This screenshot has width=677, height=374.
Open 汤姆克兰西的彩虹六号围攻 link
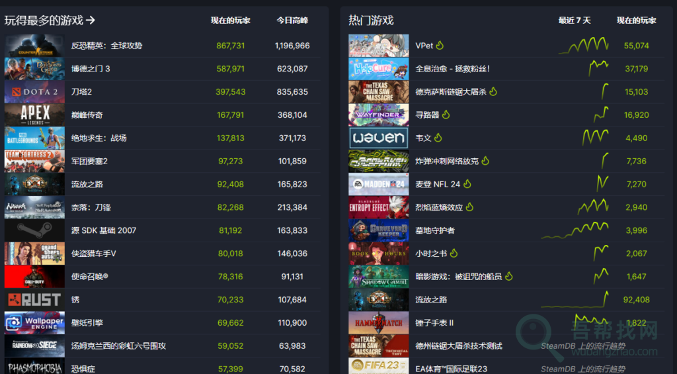pyautogui.click(x=119, y=346)
